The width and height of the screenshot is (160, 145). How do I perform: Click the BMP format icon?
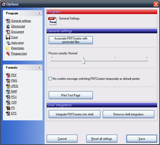point(8,92)
